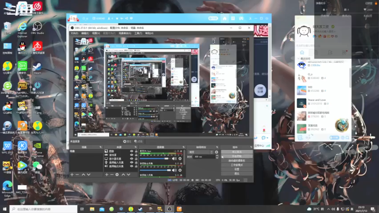This screenshot has width=379, height=213.
Task: Remove selected source with minus icon
Action: click(112, 174)
